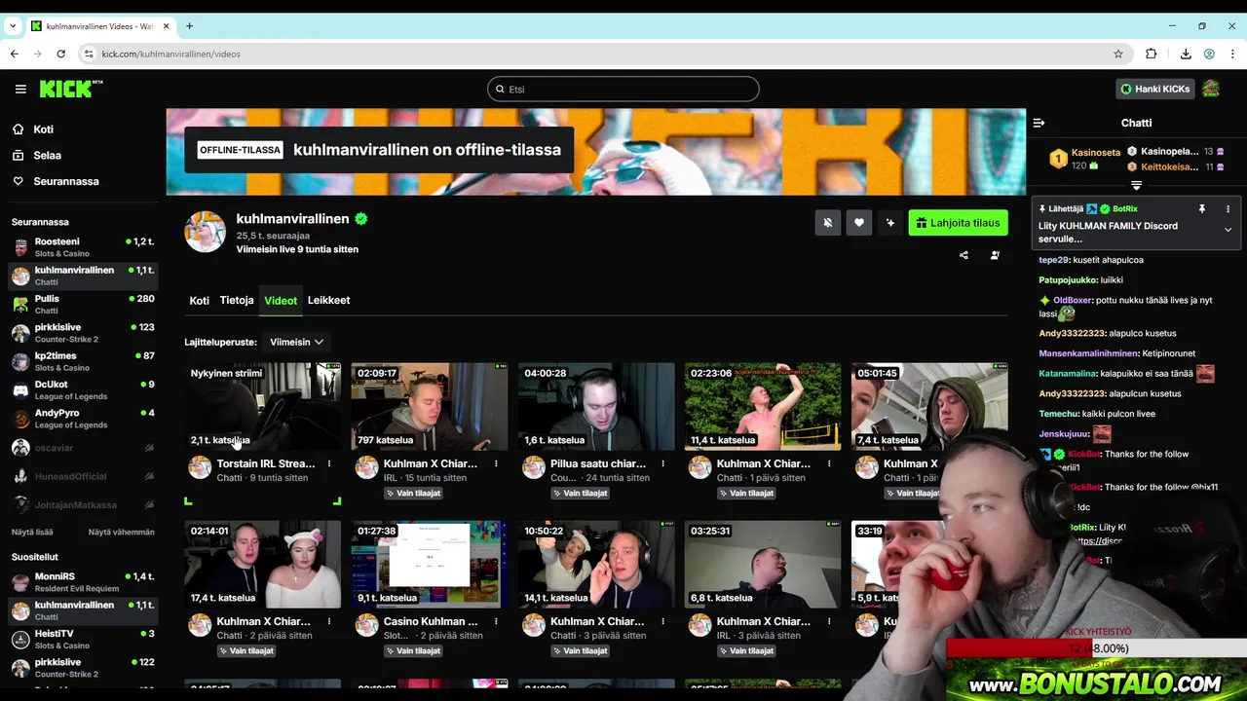Switch to the Koti tab
This screenshot has width=1247, height=701.
[x=199, y=301]
